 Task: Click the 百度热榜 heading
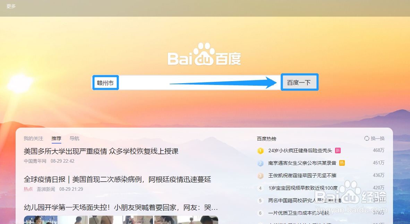click(x=266, y=139)
